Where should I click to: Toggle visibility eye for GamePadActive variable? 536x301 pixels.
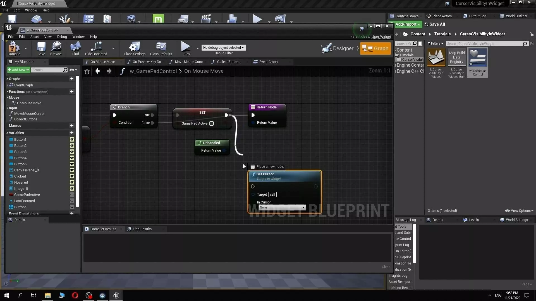(72, 195)
